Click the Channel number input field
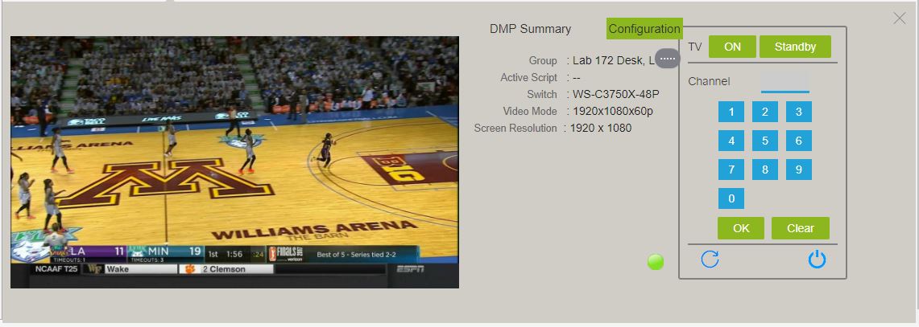Image resolution: width=919 pixels, height=327 pixels. coord(784,82)
